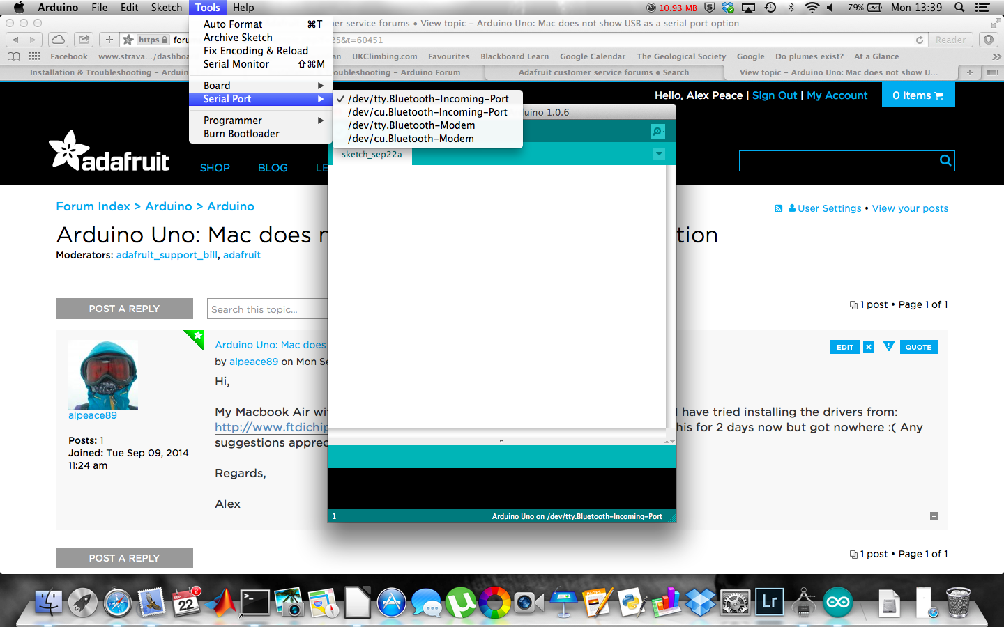The width and height of the screenshot is (1004, 627).
Task: Click the QUOTE button on the post
Action: 918,347
